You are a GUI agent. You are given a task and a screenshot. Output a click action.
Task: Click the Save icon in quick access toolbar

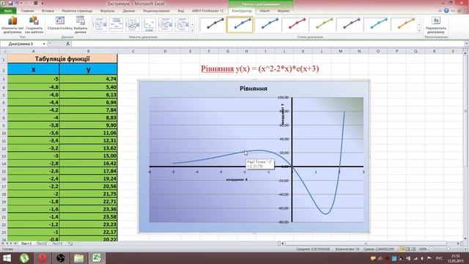(x=11, y=3)
